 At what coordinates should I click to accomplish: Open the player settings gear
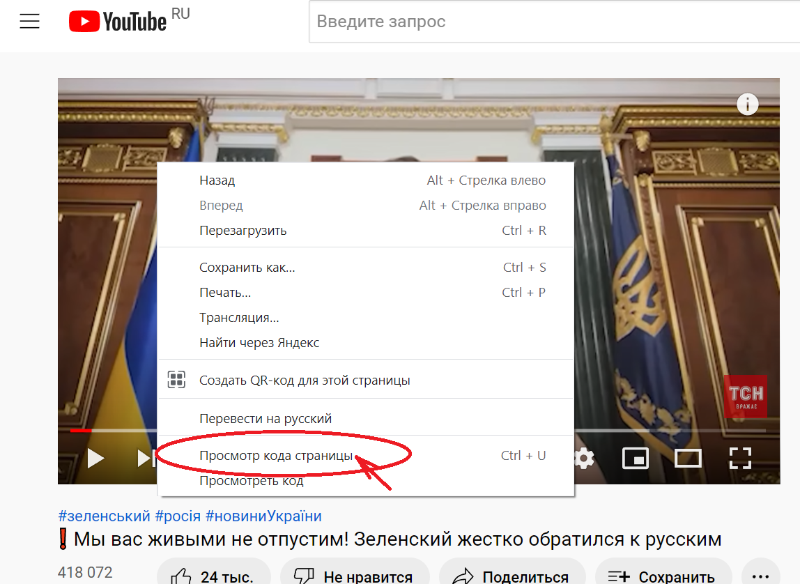(583, 458)
